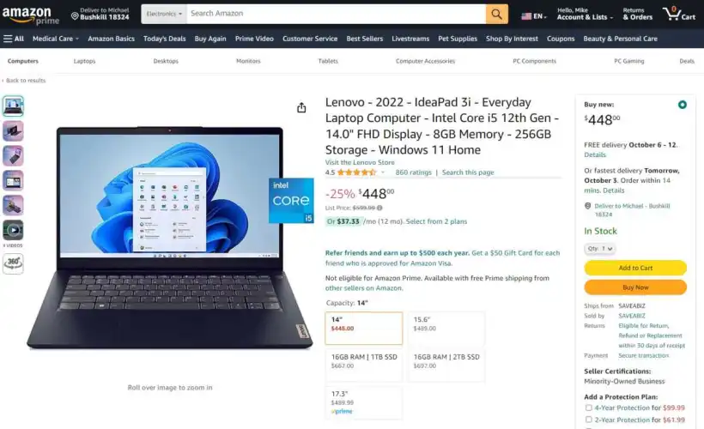Open the All hamburger menu
The height and width of the screenshot is (429, 704).
[x=14, y=39]
